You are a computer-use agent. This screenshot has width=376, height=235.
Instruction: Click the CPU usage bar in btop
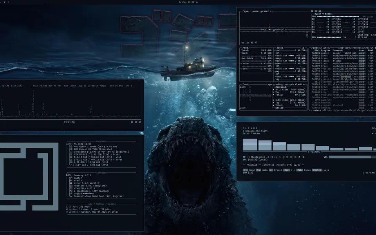pyautogui.click(x=338, y=16)
